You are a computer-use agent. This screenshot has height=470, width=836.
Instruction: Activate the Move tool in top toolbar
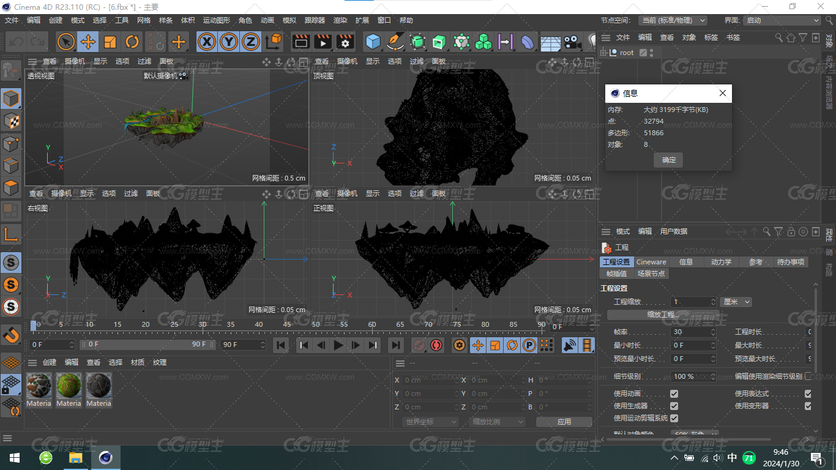click(88, 42)
